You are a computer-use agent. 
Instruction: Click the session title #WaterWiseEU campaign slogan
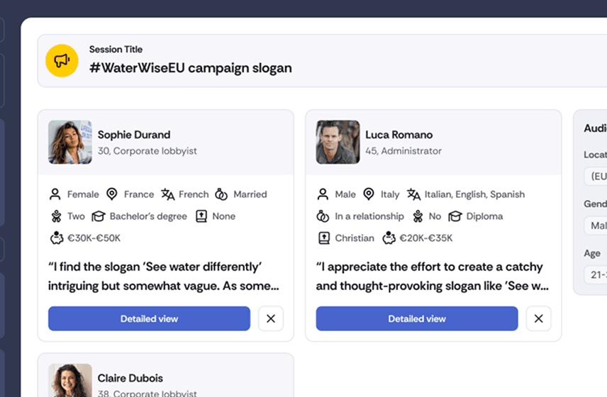click(191, 68)
